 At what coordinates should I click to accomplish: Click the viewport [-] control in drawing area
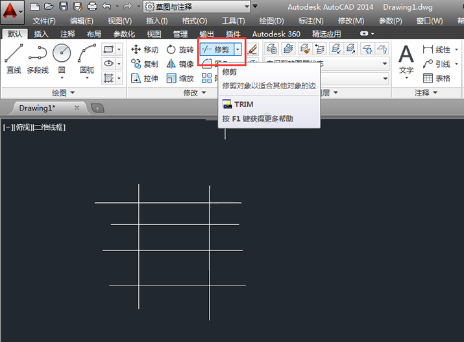click(x=6, y=127)
